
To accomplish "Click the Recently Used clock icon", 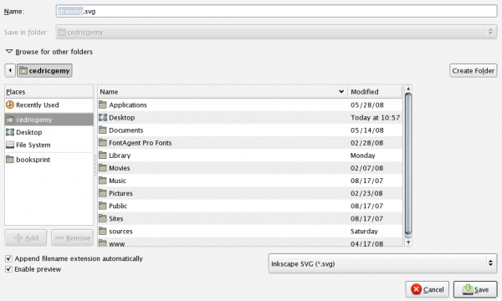I will pos(10,105).
